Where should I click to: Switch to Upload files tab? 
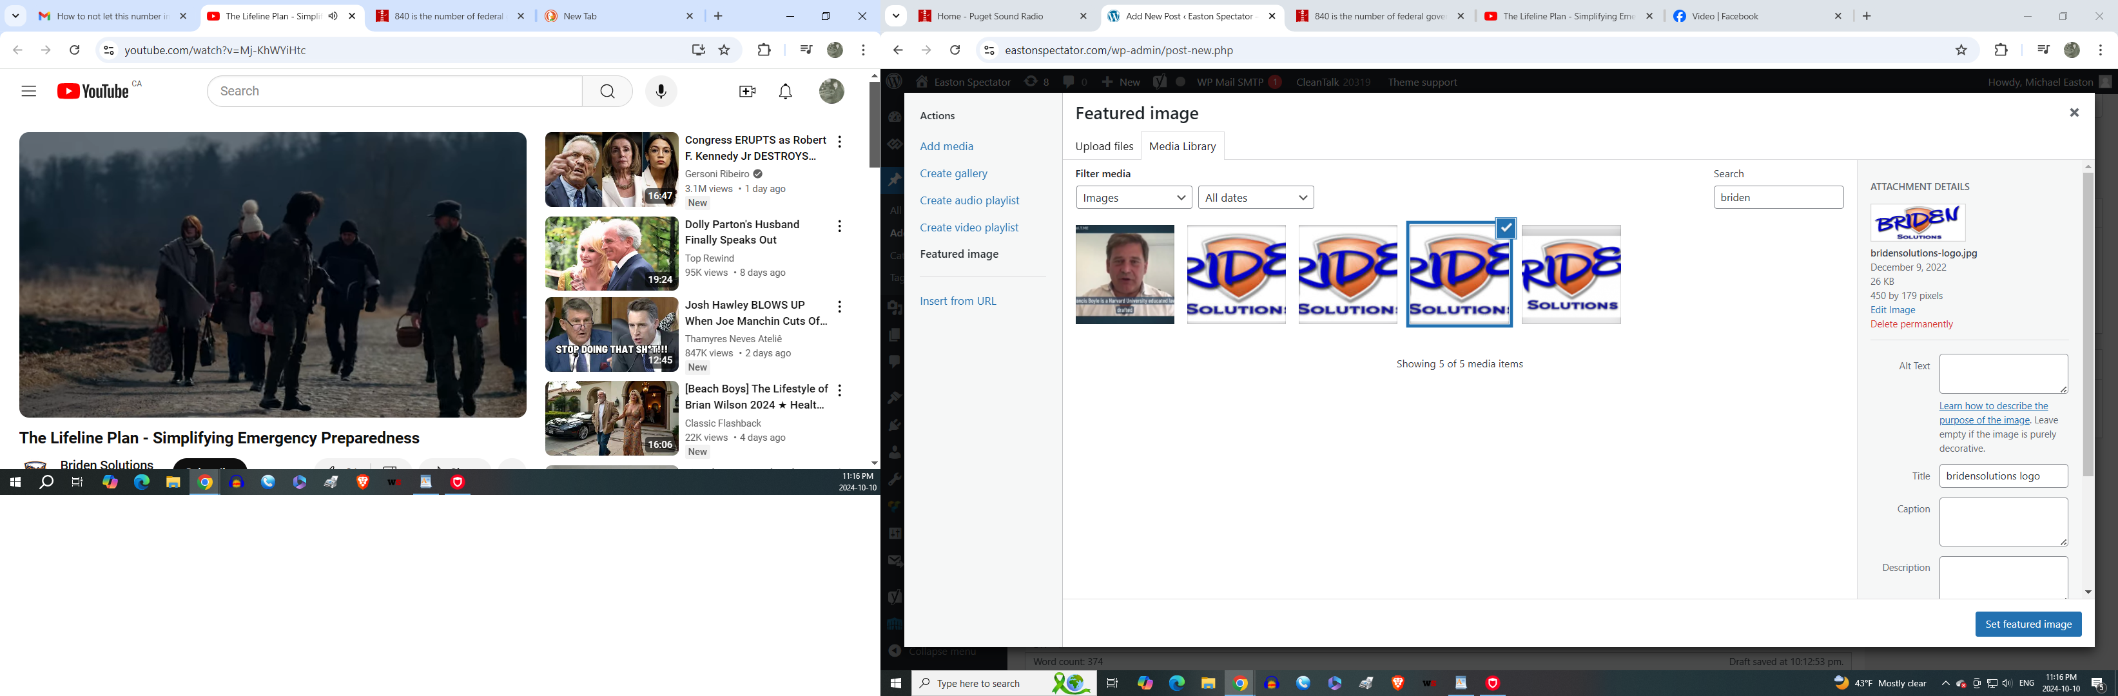tap(1103, 146)
